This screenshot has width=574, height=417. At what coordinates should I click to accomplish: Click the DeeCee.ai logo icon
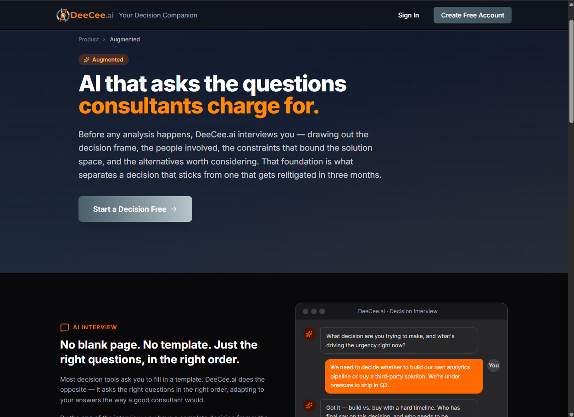(63, 15)
